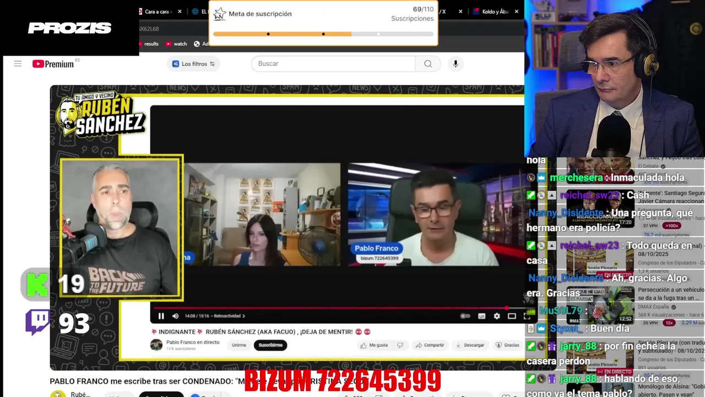Click the '14:08 / 15:16' time display

coord(197,316)
